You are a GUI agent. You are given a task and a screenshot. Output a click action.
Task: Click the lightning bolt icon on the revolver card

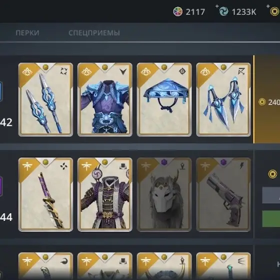(241, 166)
